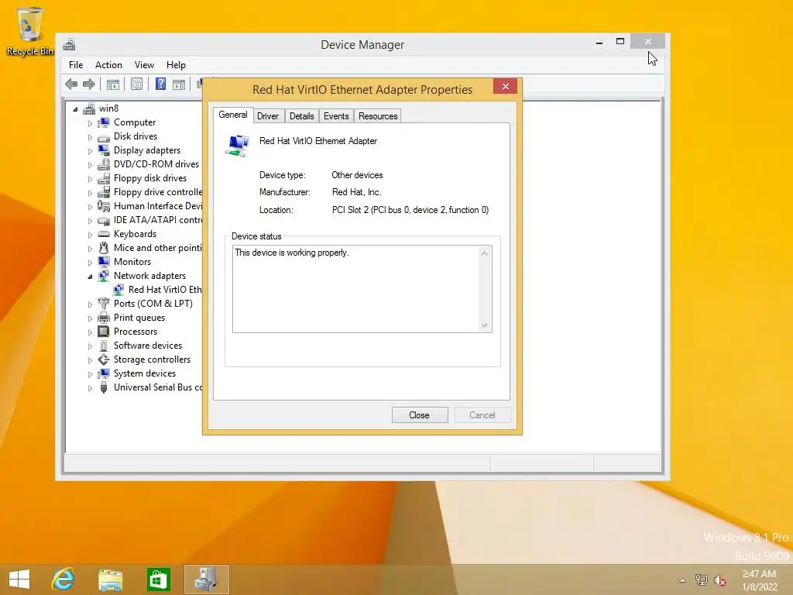The image size is (793, 595).
Task: Select Floppy drive controllers tree item
Action: coord(158,192)
